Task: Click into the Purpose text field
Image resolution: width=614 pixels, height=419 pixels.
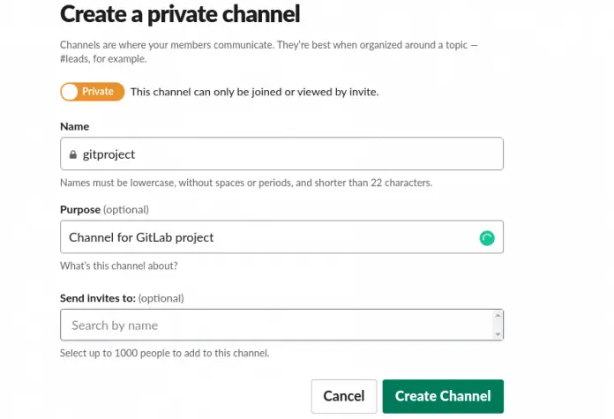Action: point(265,237)
